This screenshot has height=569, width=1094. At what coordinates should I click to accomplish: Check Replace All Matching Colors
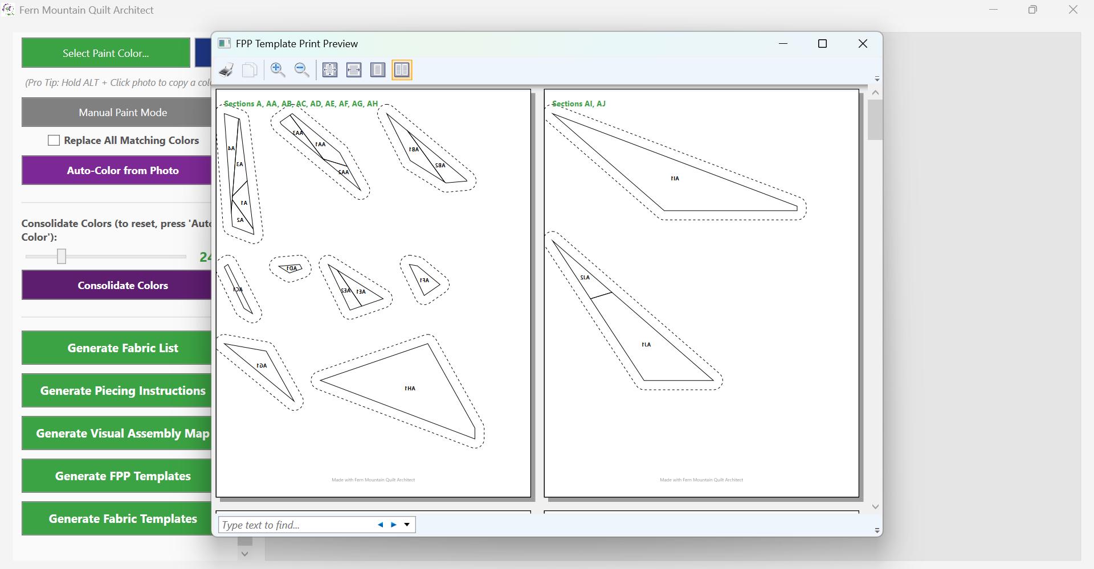[54, 140]
